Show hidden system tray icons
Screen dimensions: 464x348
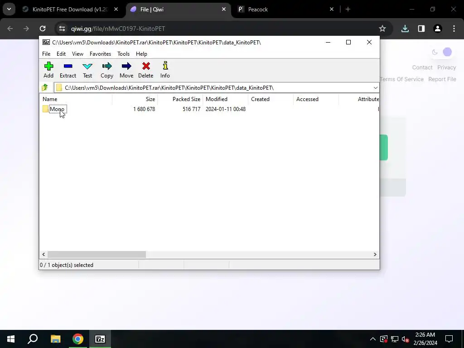(373, 339)
